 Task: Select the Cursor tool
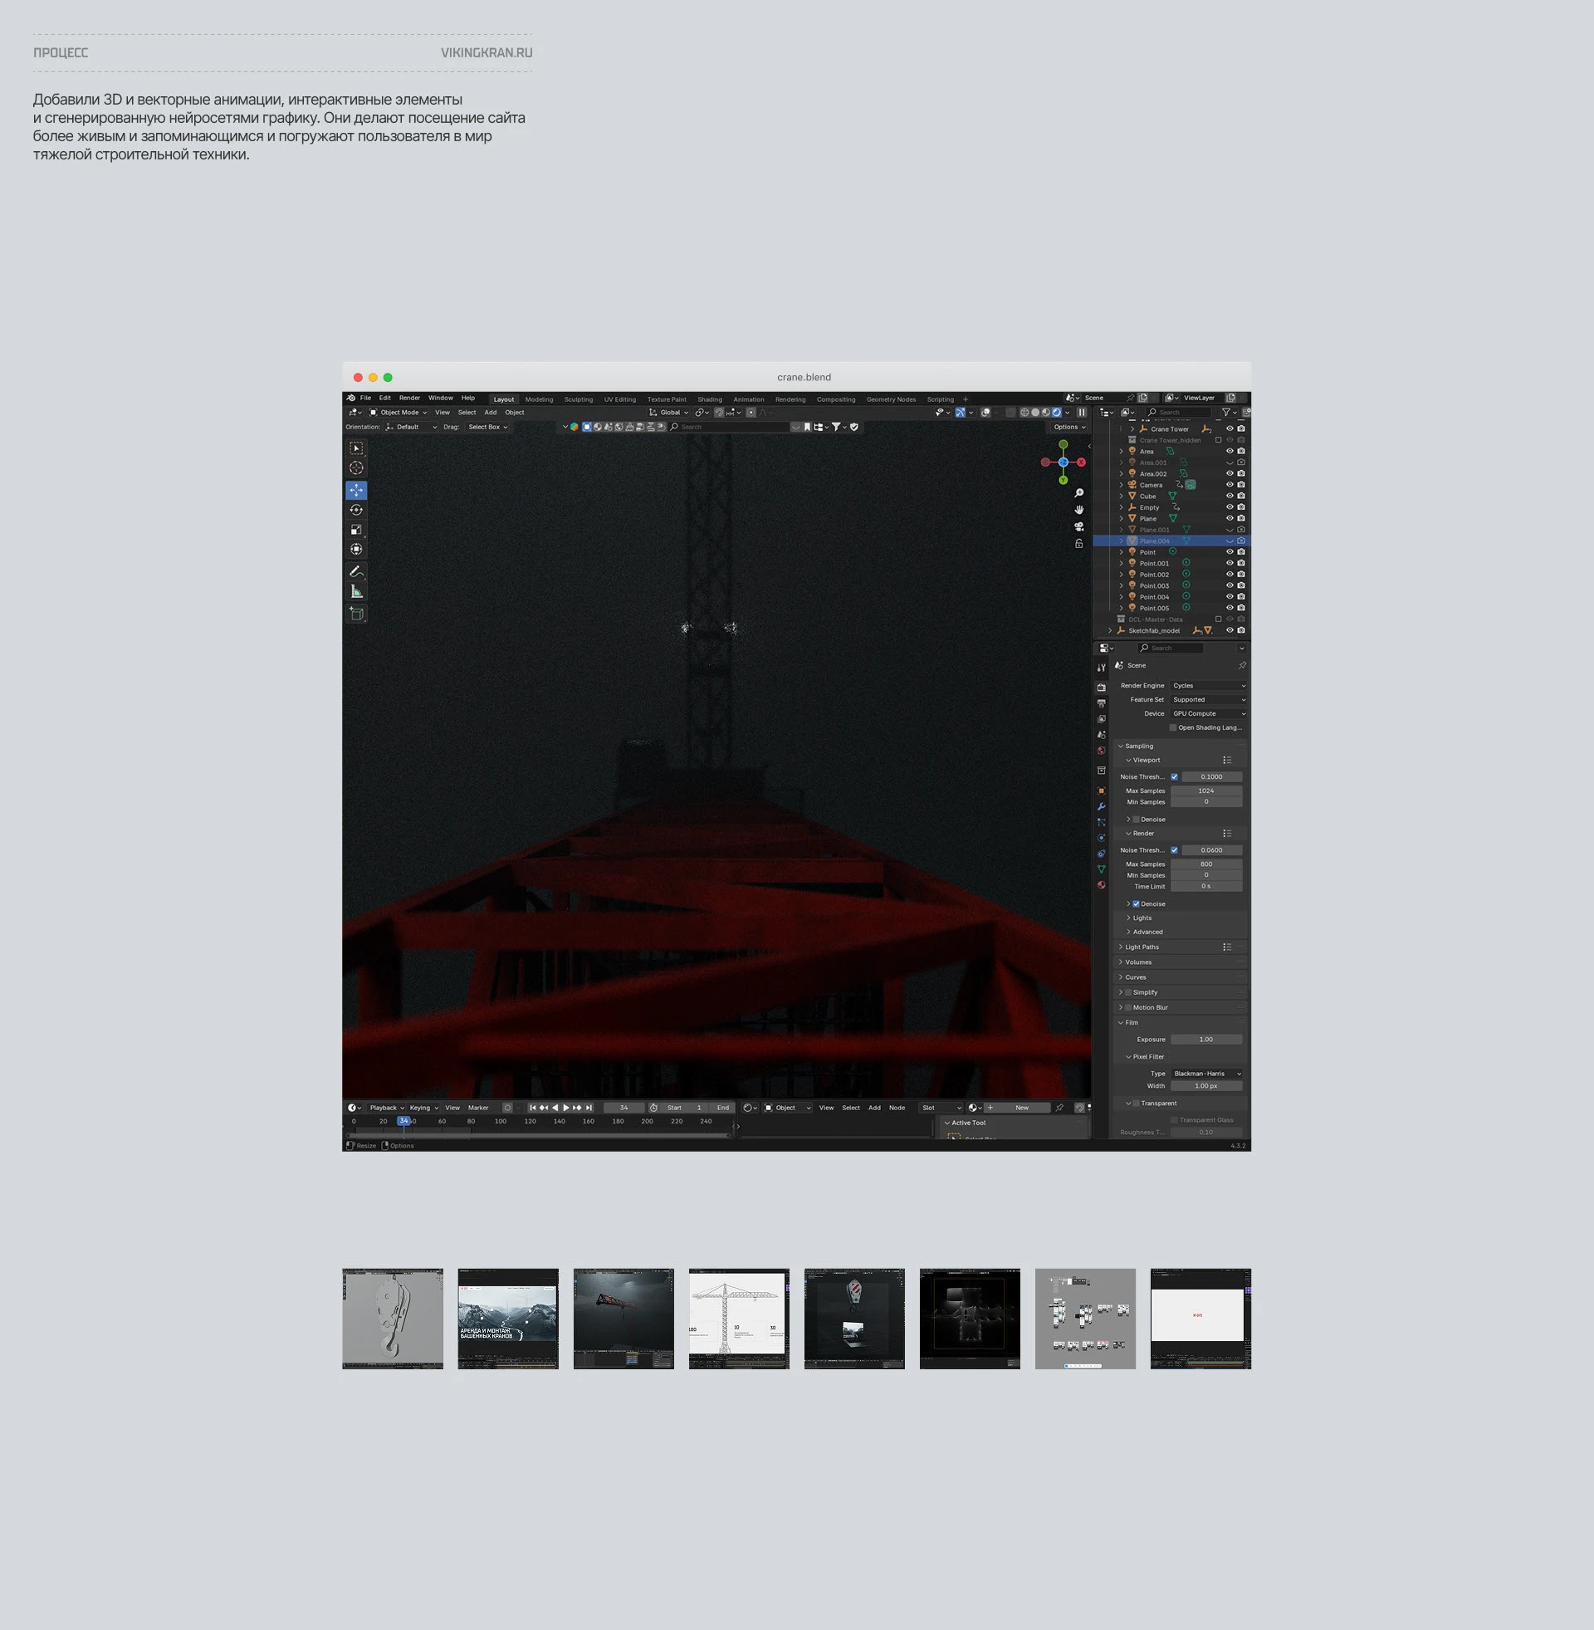coord(356,468)
